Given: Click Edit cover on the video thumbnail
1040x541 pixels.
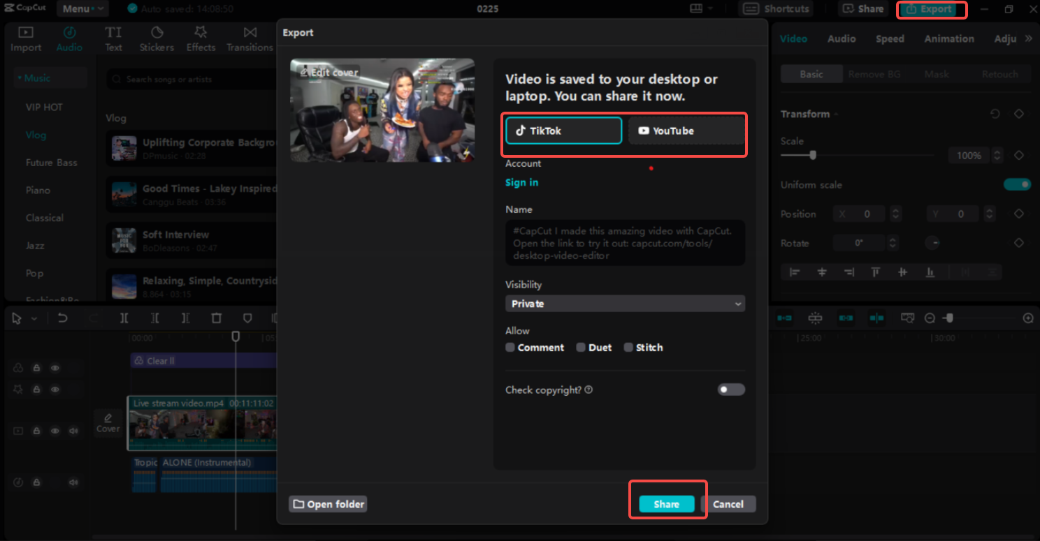Looking at the screenshot, I should (328, 72).
